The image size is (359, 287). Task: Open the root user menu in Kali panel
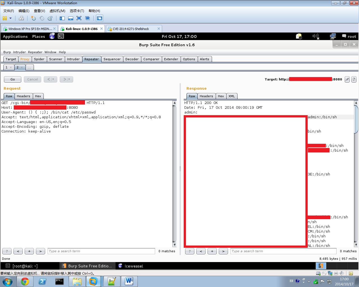point(349,36)
